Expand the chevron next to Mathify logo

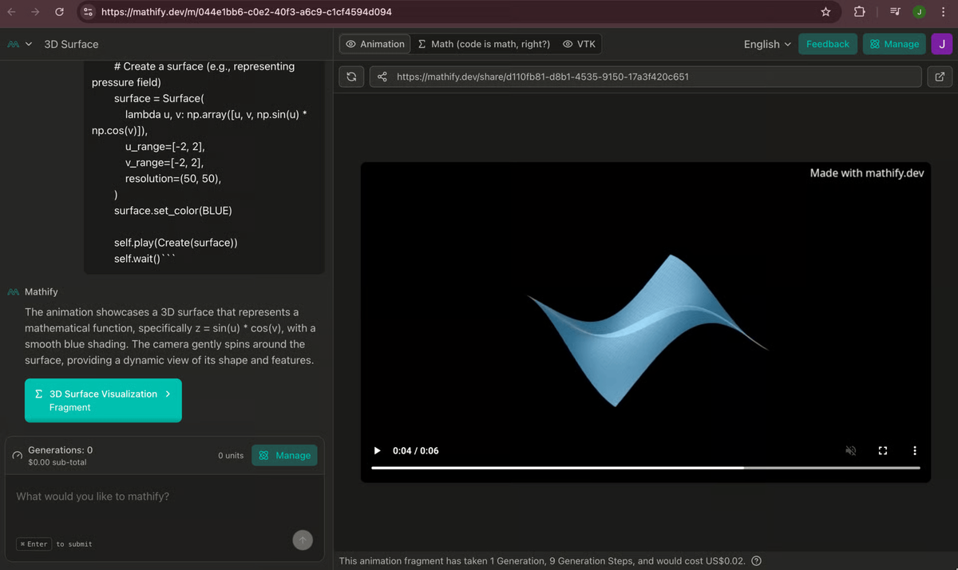29,44
